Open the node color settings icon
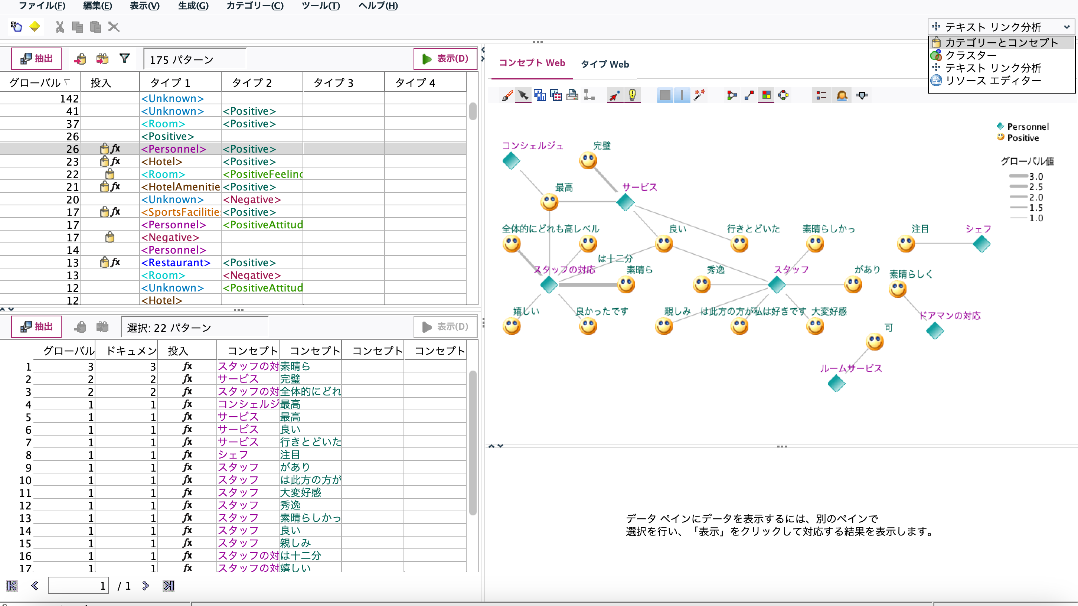1078x606 pixels. point(767,95)
